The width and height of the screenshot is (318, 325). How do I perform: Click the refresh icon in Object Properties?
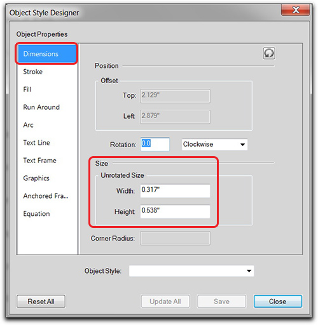269,53
